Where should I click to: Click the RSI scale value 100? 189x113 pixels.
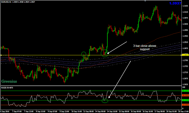pos(184,87)
